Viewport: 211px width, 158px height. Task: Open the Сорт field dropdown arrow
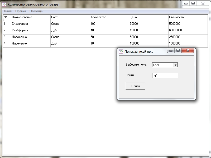point(175,65)
